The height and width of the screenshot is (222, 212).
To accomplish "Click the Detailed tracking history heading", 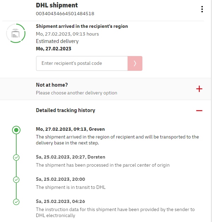I will tap(65, 110).
